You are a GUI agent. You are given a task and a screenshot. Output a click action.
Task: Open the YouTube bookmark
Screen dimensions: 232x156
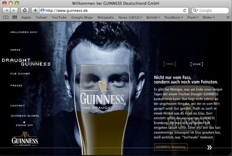click(x=59, y=18)
